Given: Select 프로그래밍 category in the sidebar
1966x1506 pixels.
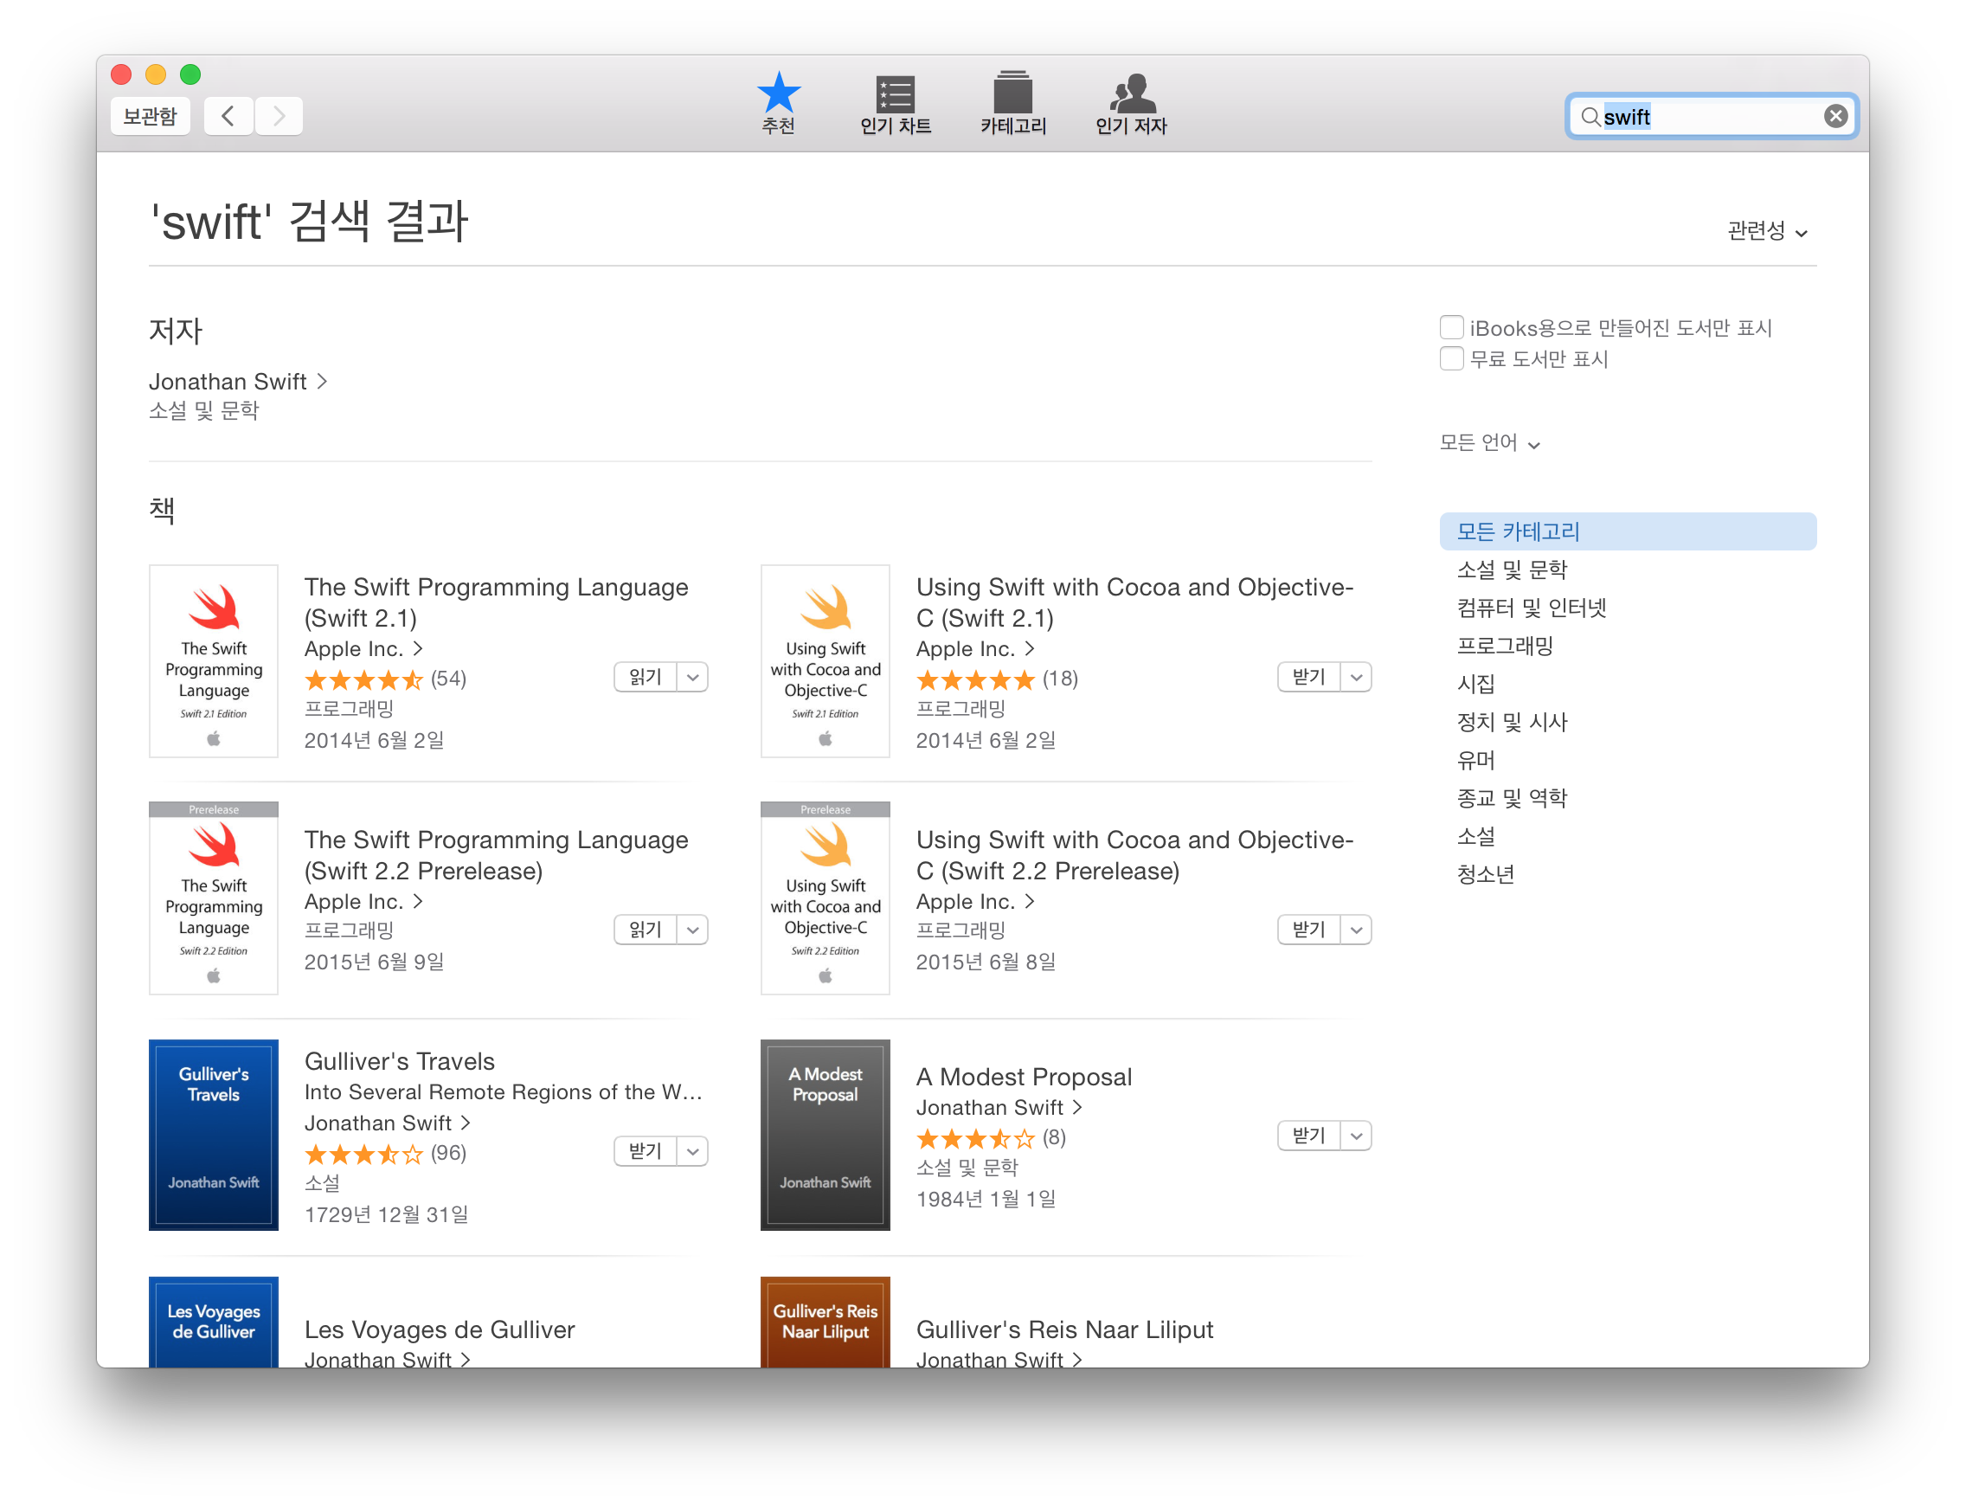Looking at the screenshot, I should [x=1505, y=646].
